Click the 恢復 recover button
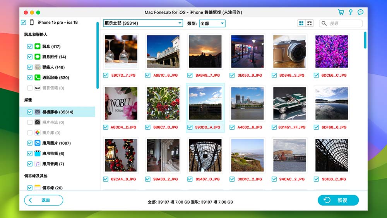 click(x=338, y=200)
